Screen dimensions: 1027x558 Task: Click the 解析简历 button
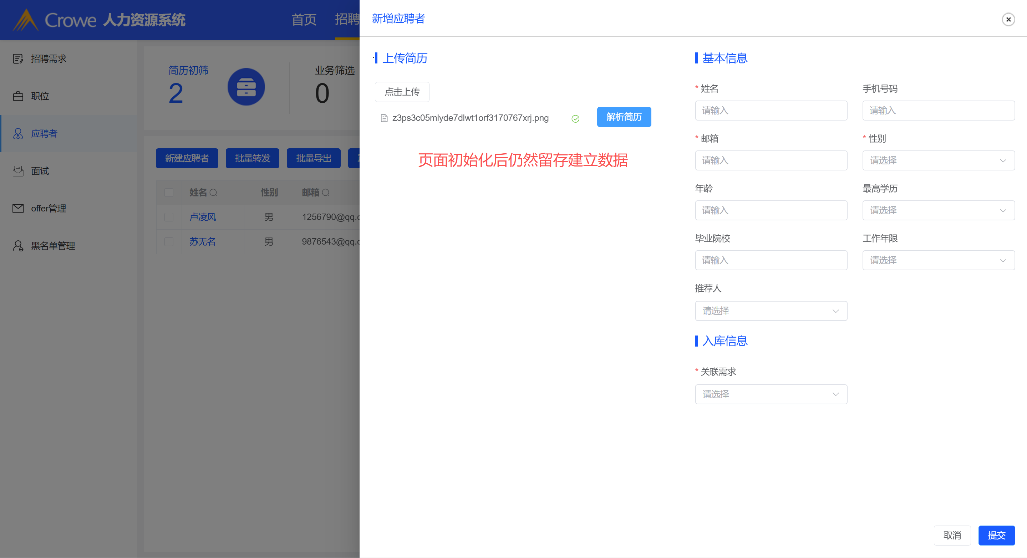[624, 117]
